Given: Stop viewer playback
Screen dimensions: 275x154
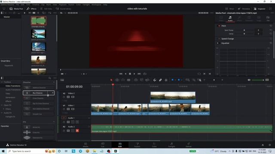Looking at the screenshot, I should 130,74.
